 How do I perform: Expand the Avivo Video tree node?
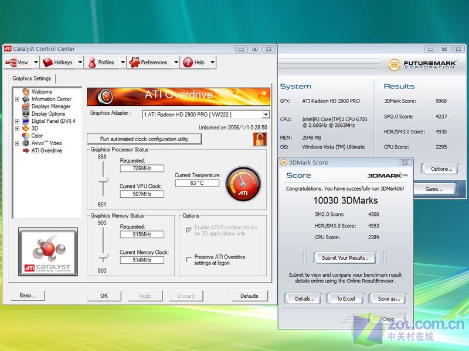click(x=17, y=143)
